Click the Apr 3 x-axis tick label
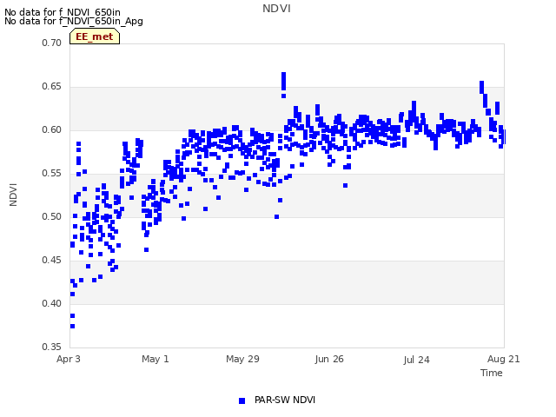Screen dimensions: 556x417 (69, 359)
